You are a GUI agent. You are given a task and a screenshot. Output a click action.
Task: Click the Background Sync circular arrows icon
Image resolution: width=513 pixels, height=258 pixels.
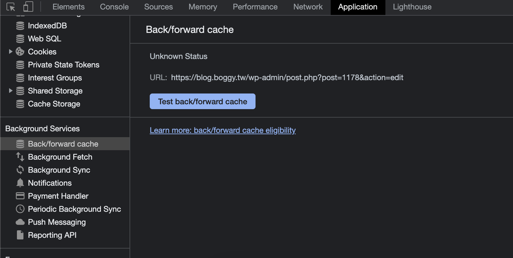20,170
